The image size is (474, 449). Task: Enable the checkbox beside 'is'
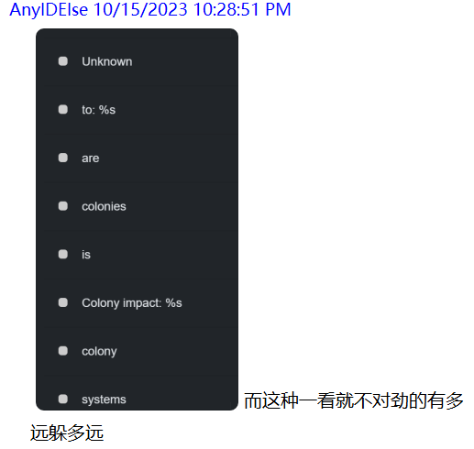point(63,254)
